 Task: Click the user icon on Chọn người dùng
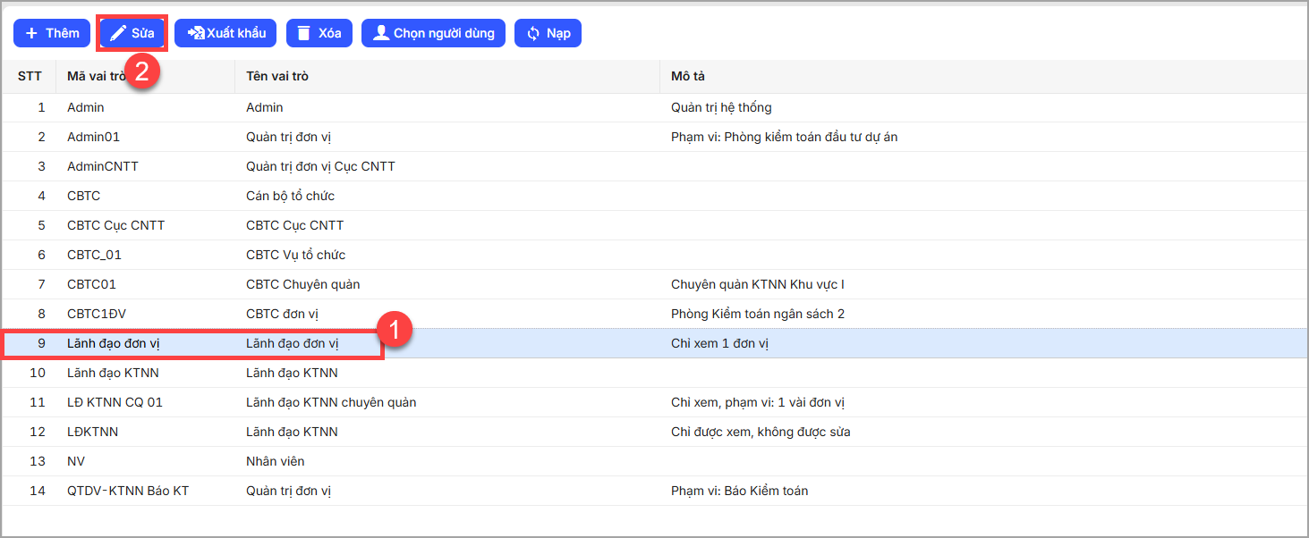click(380, 34)
